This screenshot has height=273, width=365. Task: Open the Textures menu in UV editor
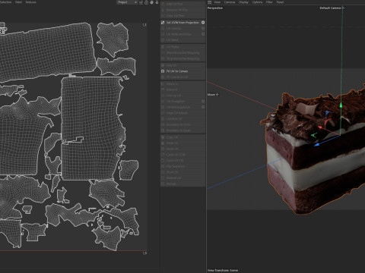30,2
